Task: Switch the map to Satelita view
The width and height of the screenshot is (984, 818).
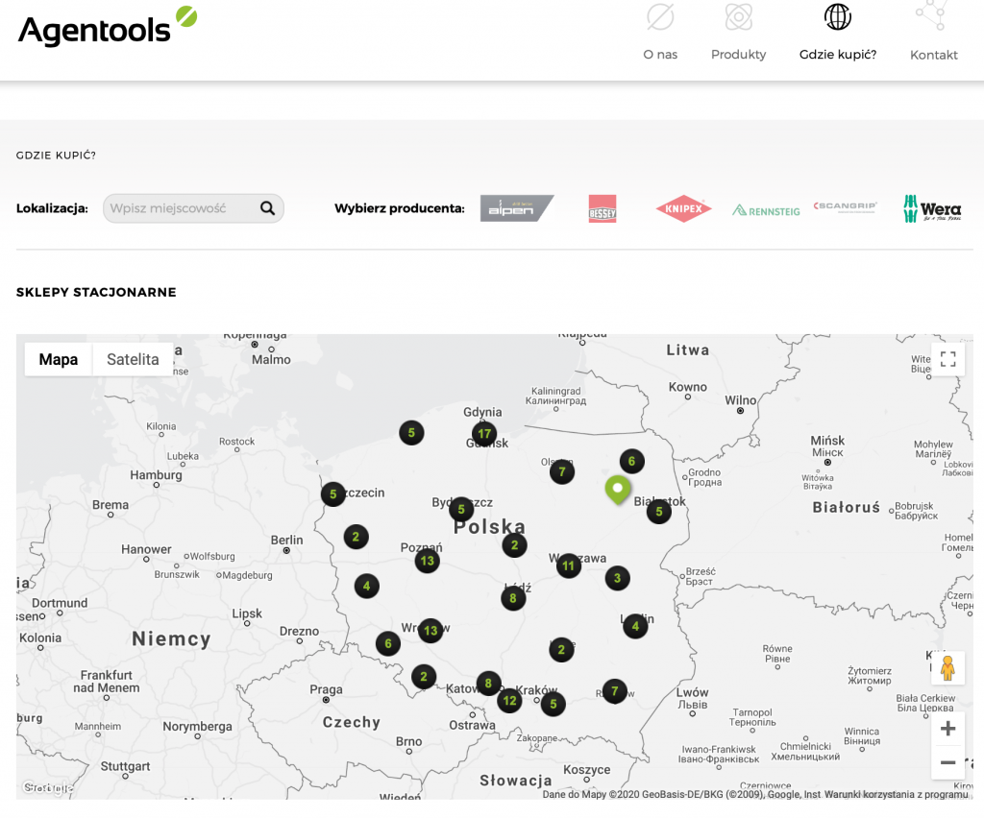Action: (x=133, y=359)
